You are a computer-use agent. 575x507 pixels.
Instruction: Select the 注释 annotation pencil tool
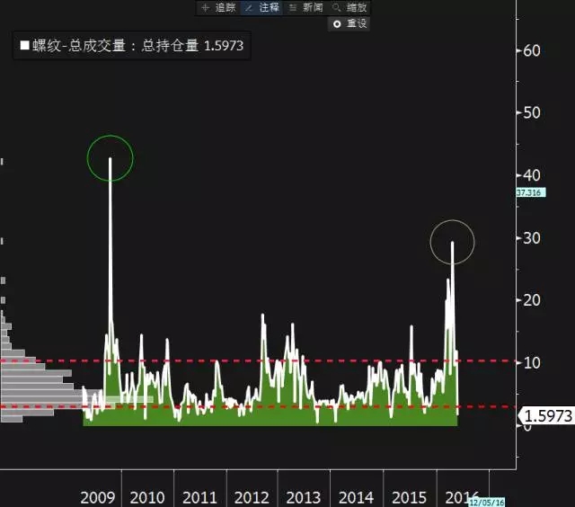(x=261, y=8)
